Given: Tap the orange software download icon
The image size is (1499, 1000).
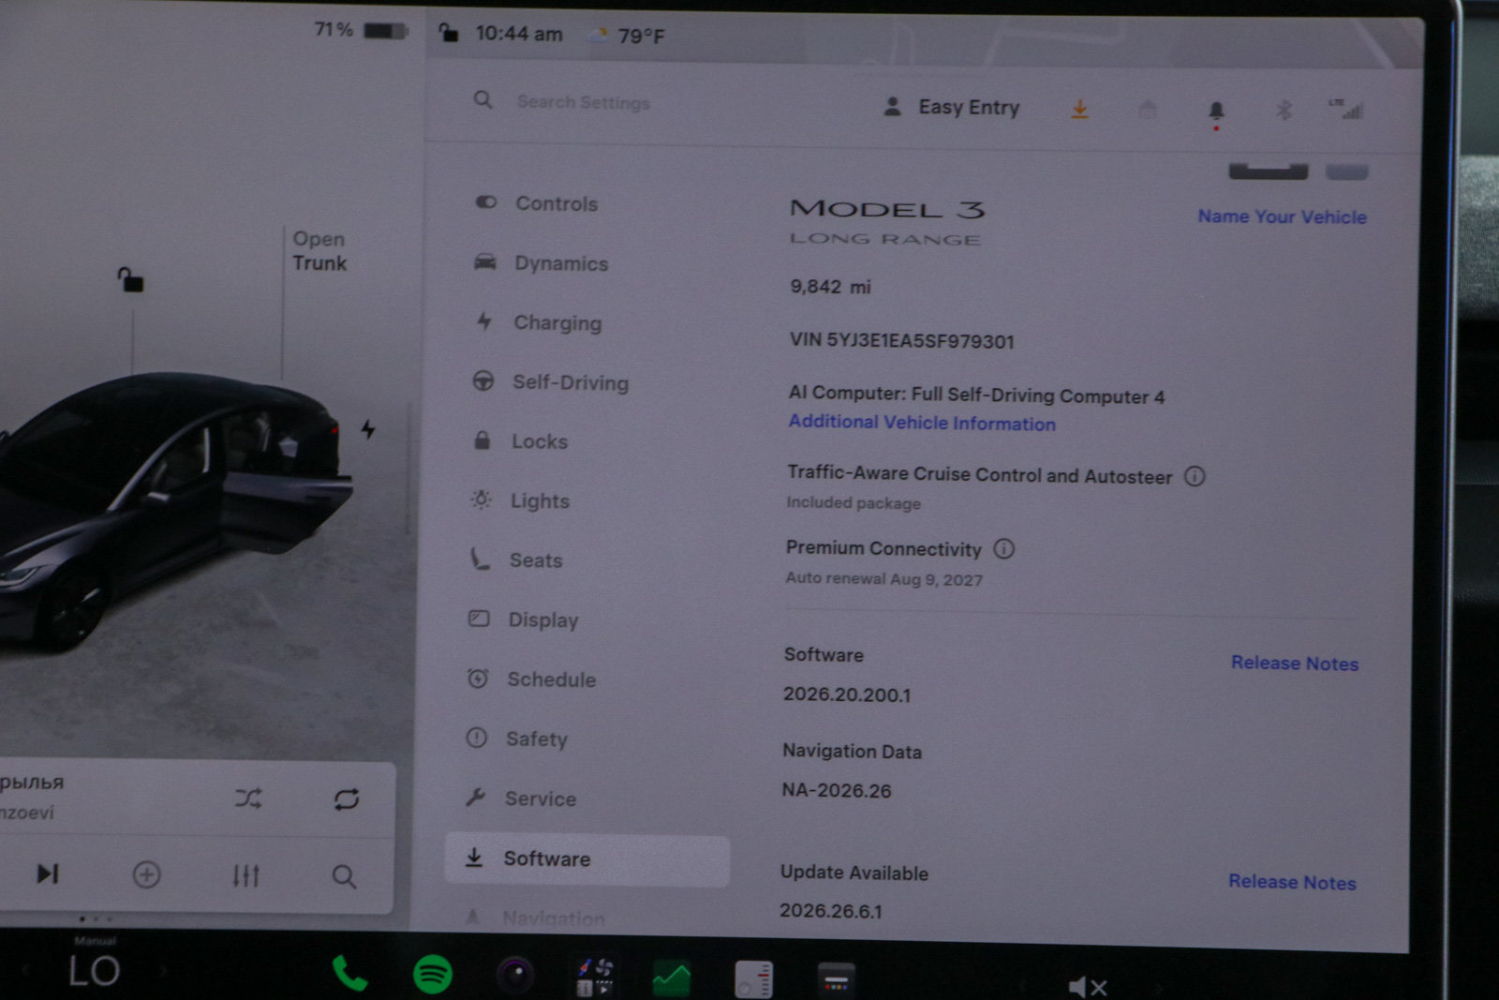Looking at the screenshot, I should click(1079, 110).
